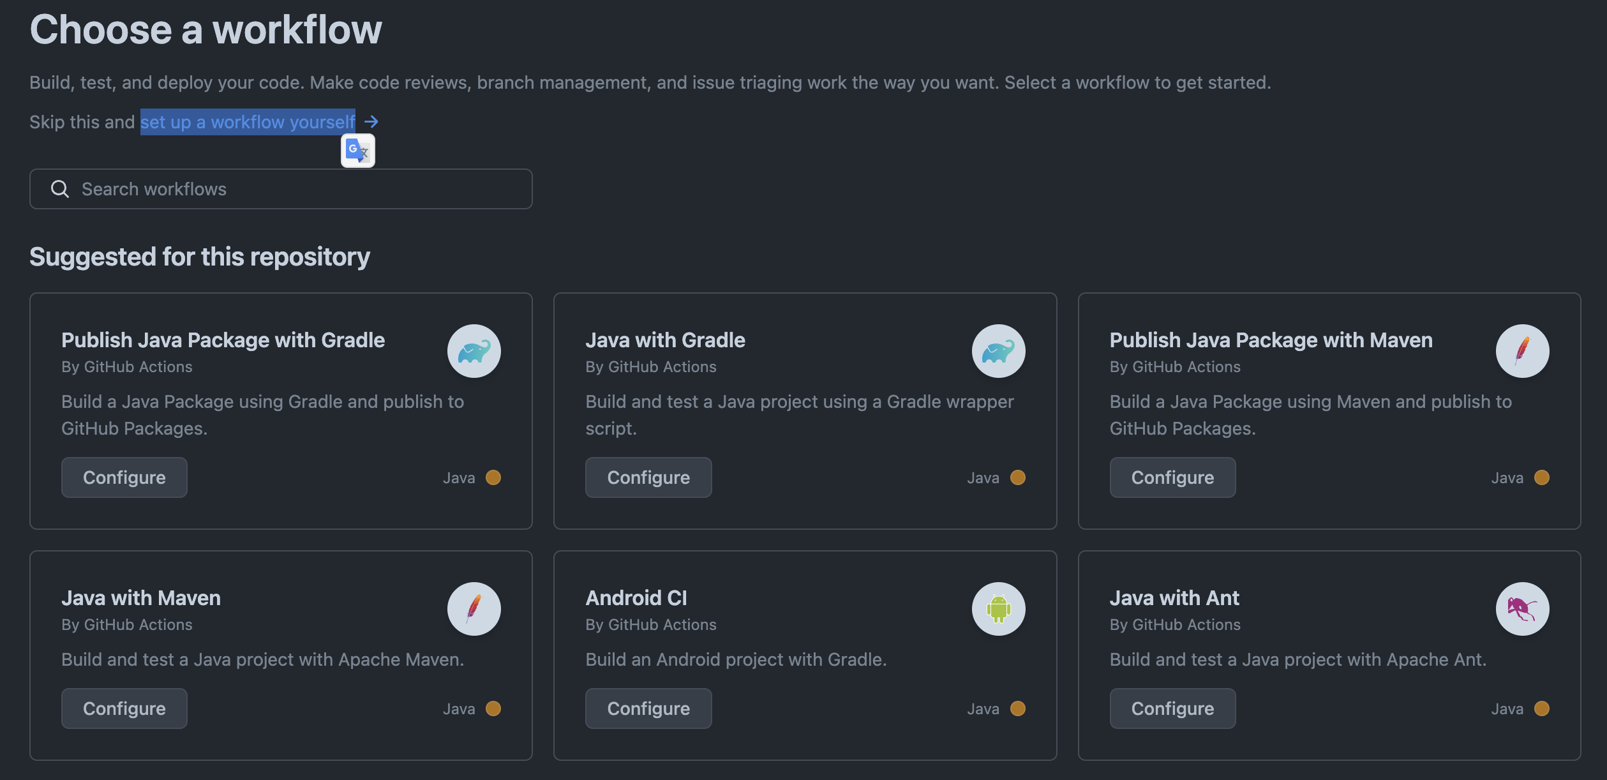Screen dimensions: 1607x780
Task: Click the Gradle wrapper script description text
Action: coord(800,415)
